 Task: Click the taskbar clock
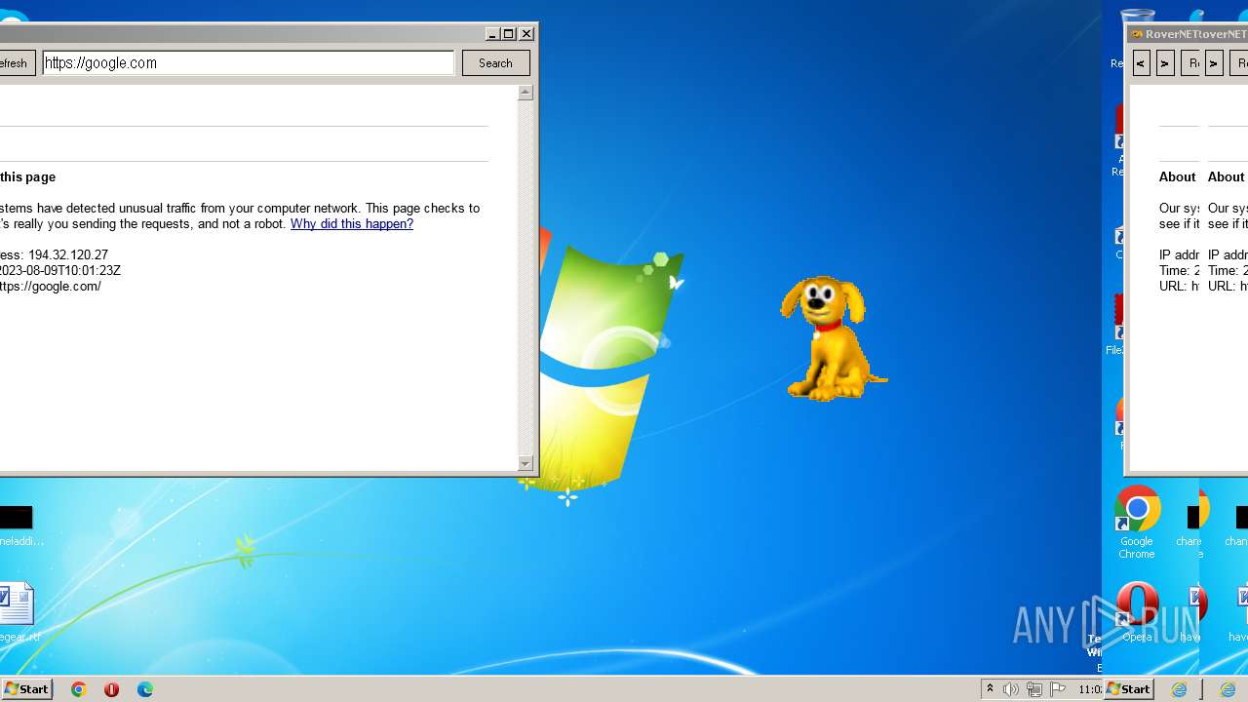point(1090,689)
